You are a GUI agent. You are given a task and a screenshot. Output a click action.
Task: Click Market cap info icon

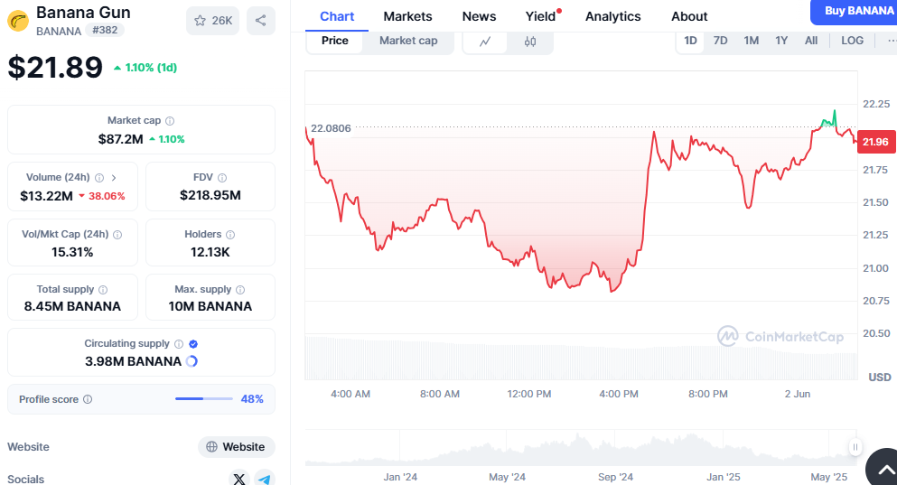click(170, 121)
